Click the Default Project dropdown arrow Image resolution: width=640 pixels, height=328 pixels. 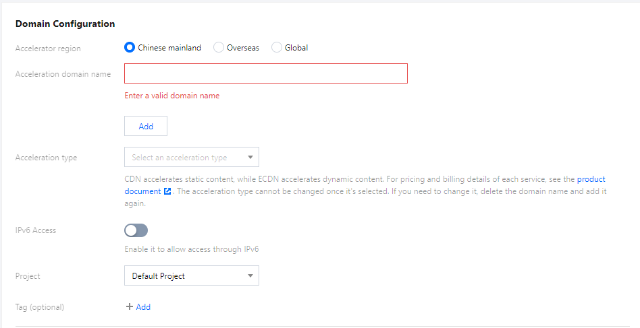250,275
